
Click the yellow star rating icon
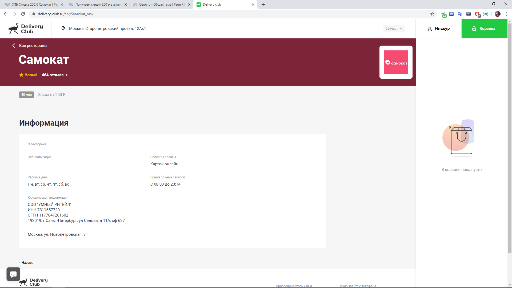tap(21, 75)
